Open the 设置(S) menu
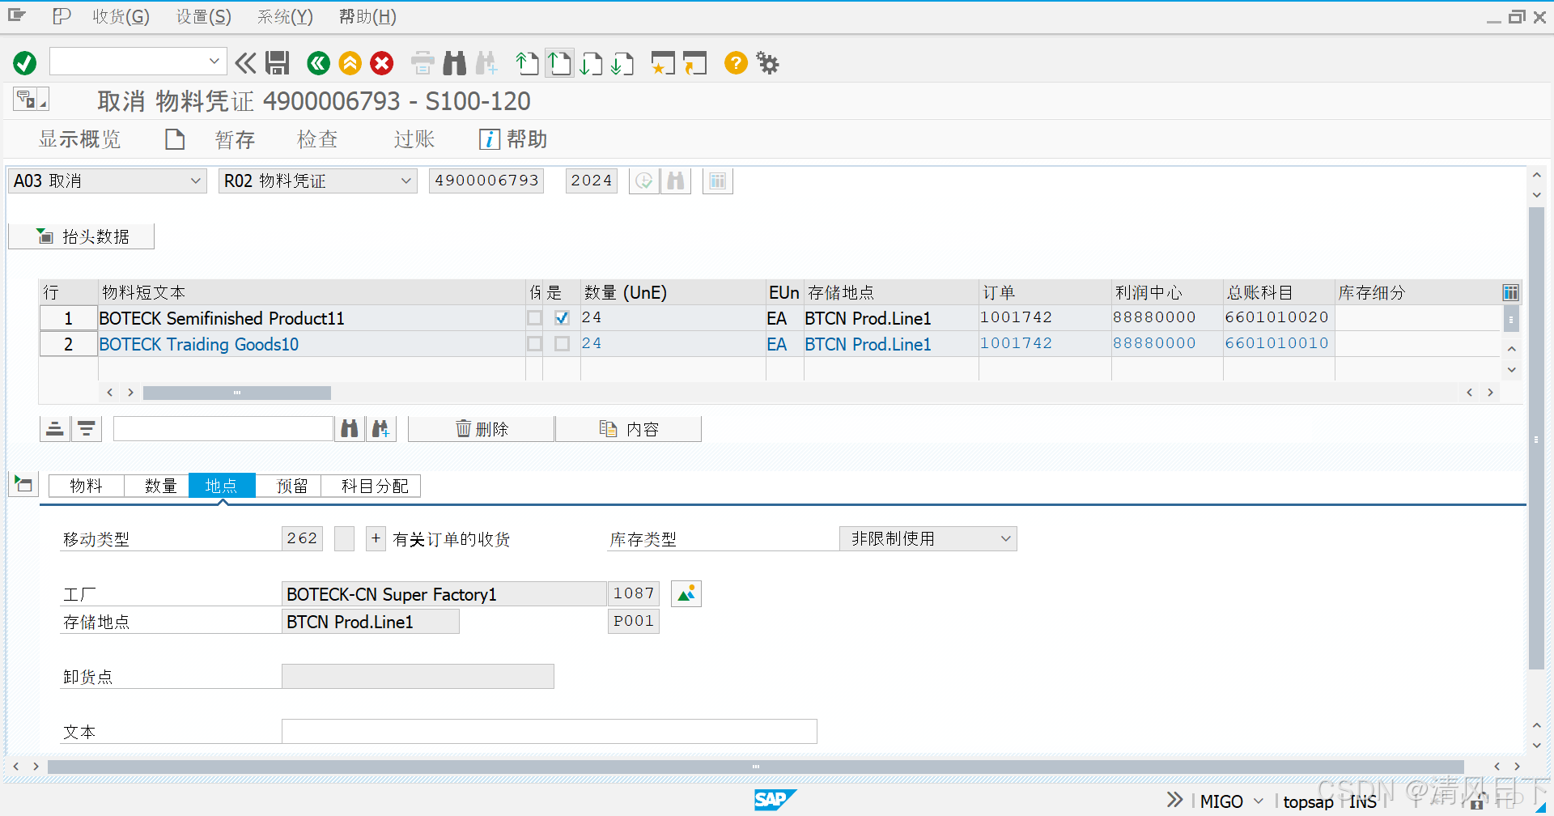 [x=204, y=16]
